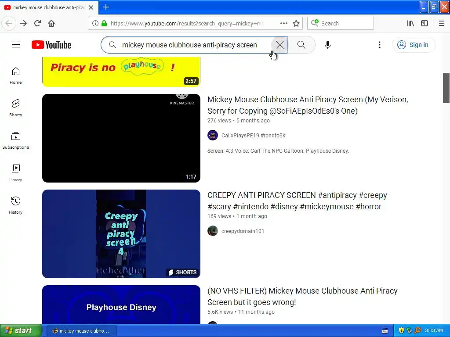Viewport: 450px width, 337px height.
Task: Click the security shield tray icon
Action: (401, 331)
